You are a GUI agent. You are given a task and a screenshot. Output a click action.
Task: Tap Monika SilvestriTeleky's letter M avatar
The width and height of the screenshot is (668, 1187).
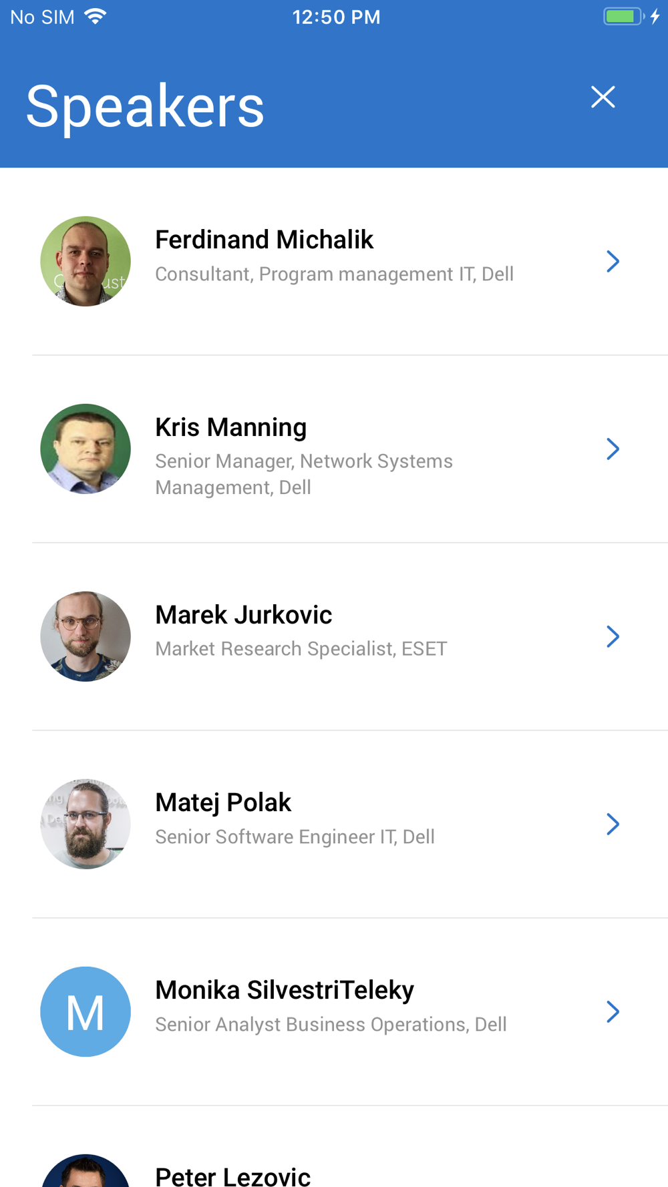[86, 1011]
